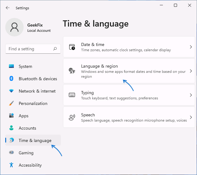Switch to Apps settings
This screenshot has height=175, width=197.
[33, 116]
